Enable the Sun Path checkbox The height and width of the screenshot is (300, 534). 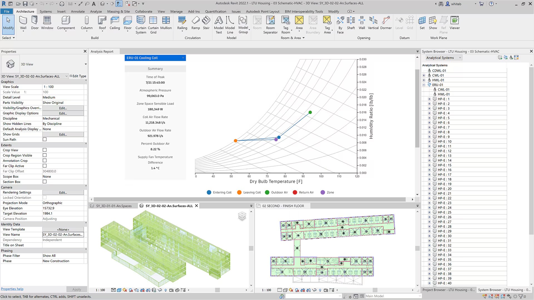tap(44, 139)
